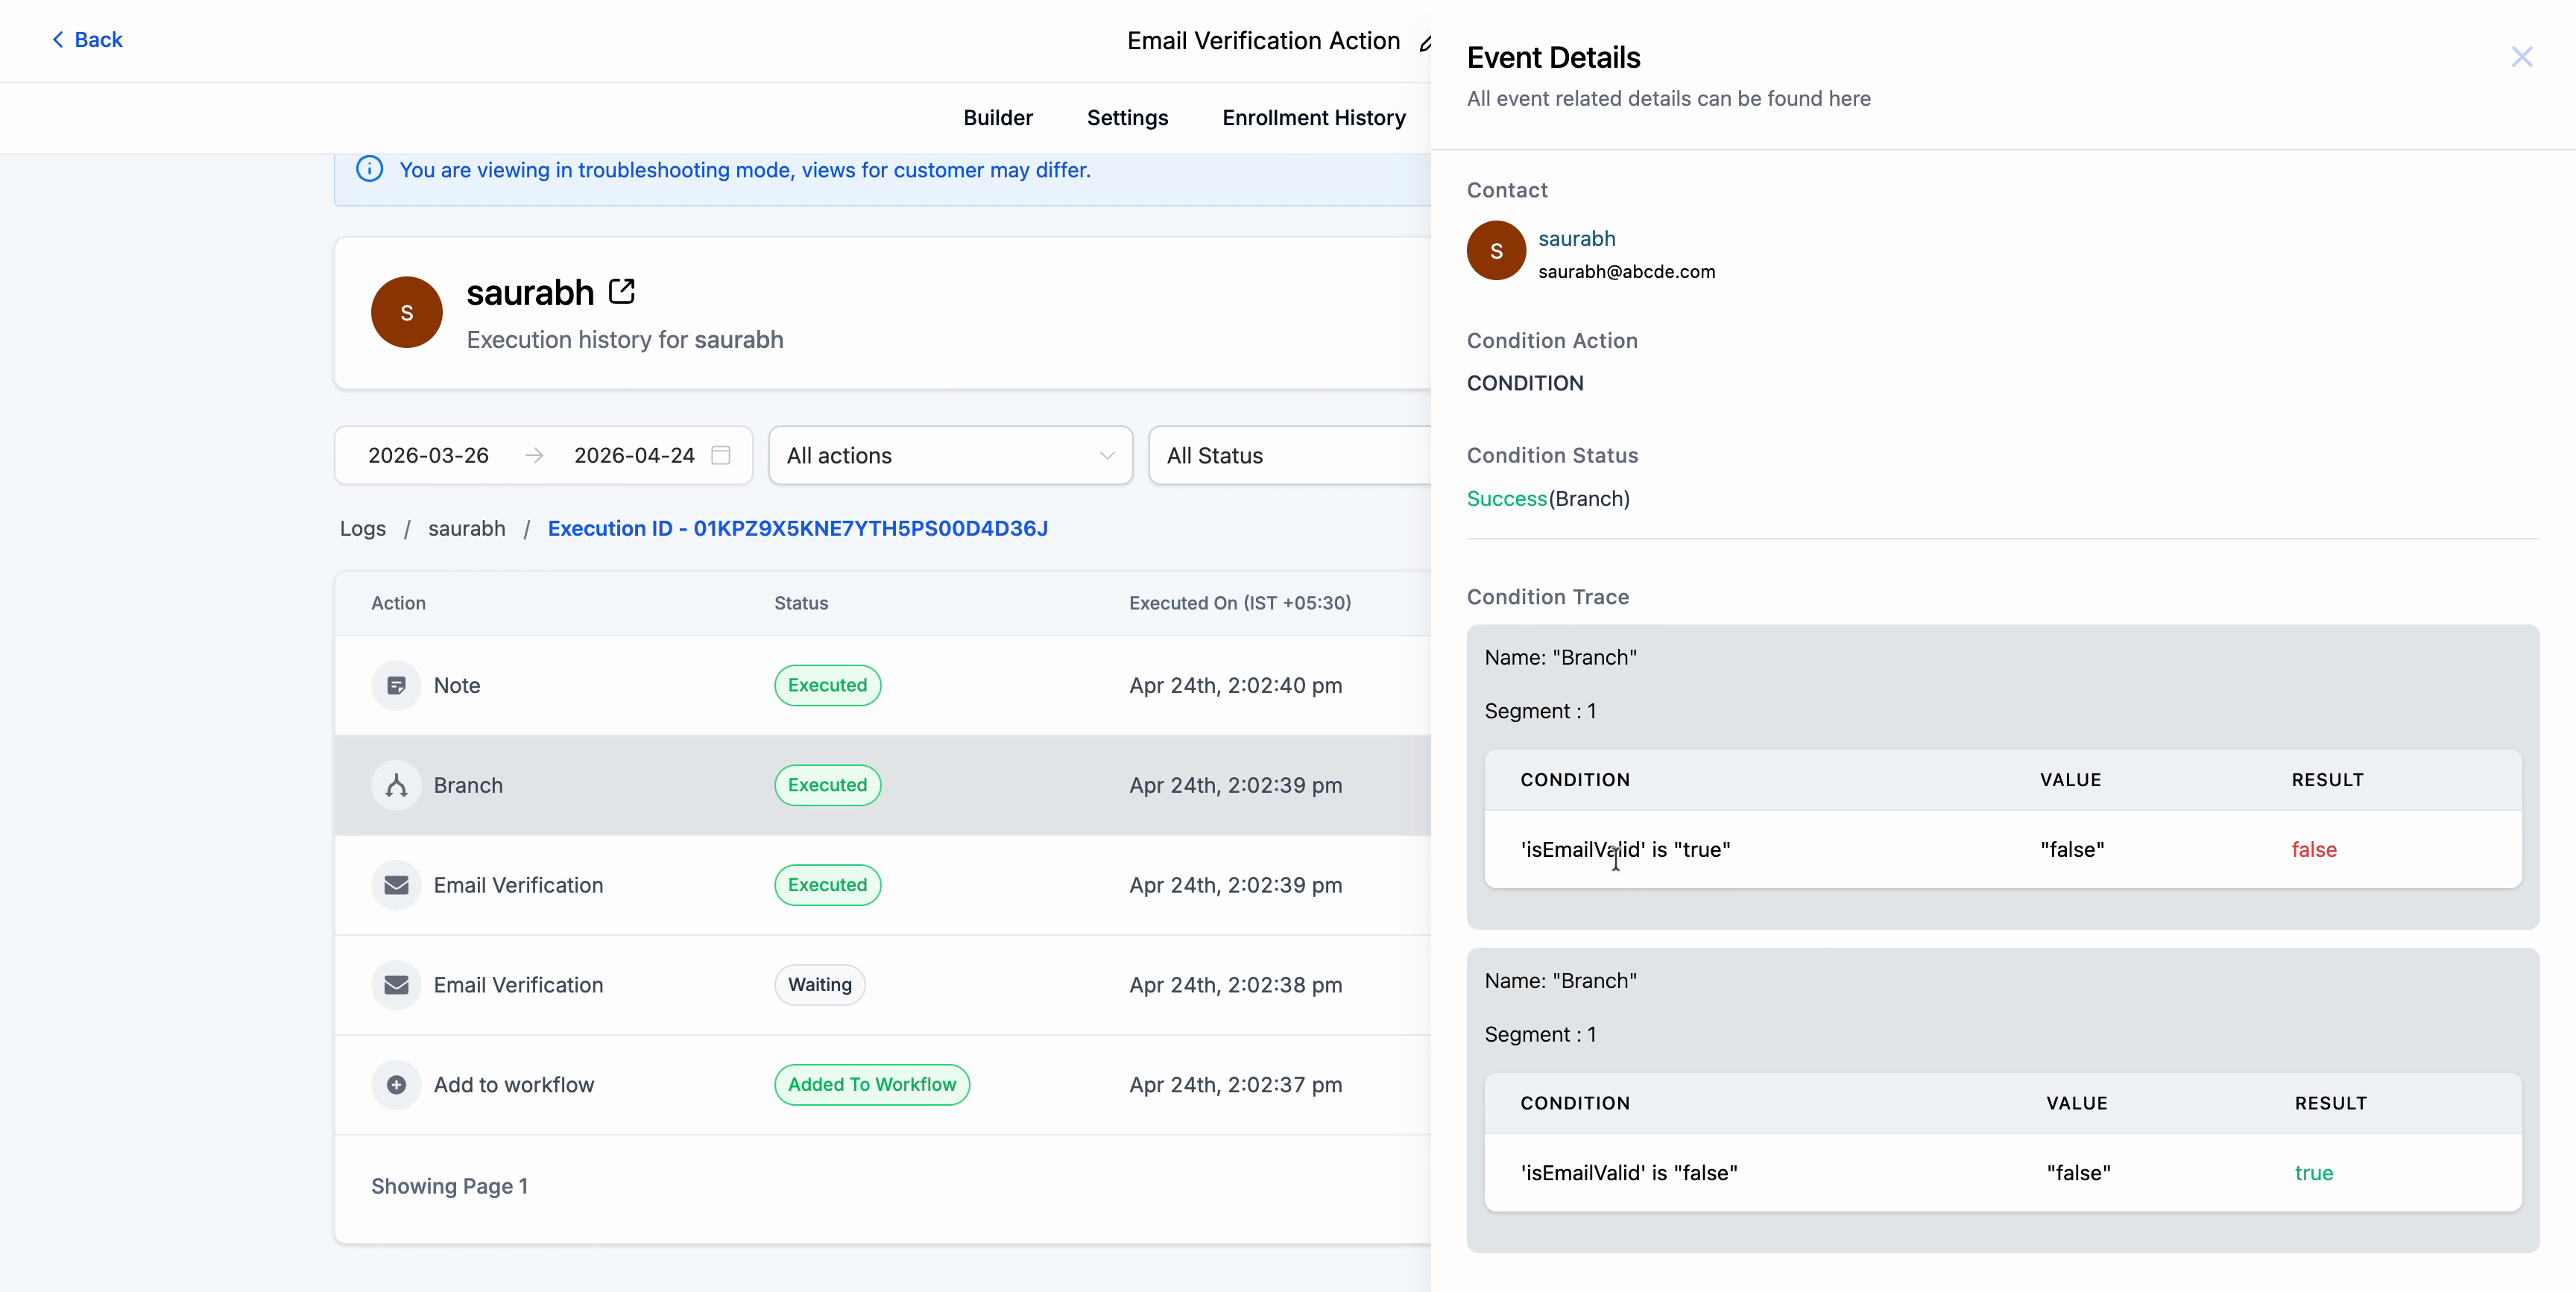The image size is (2576, 1292).
Task: Click saurabh's avatar in Event Details
Action: pos(1496,250)
